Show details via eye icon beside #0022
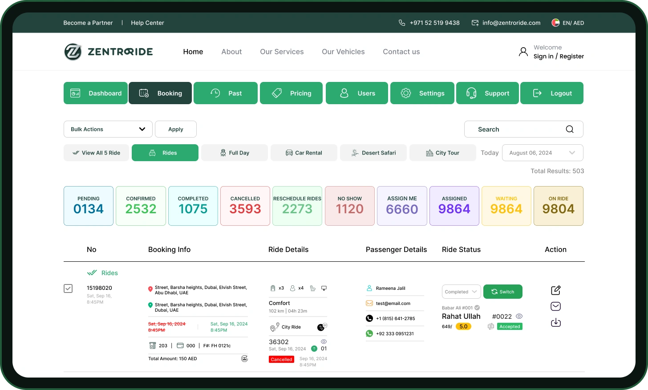 (x=519, y=316)
